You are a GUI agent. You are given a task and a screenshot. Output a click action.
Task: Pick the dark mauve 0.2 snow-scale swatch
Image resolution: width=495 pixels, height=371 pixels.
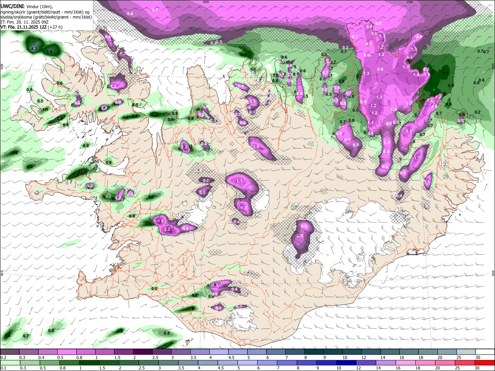tap(10, 352)
